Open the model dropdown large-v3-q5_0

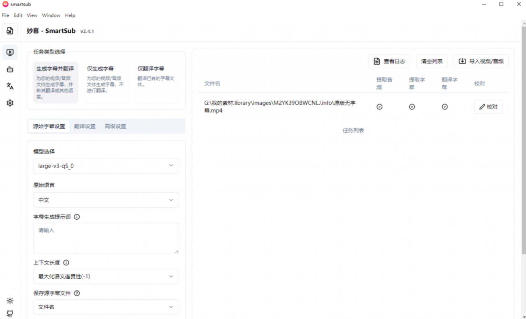coord(106,166)
